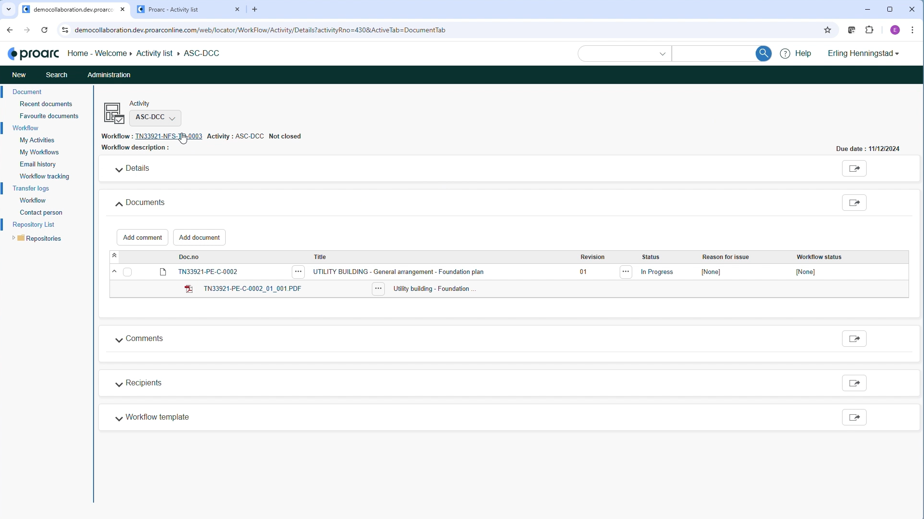
Task: Click the search magnifier icon in the search bar
Action: pyautogui.click(x=763, y=54)
